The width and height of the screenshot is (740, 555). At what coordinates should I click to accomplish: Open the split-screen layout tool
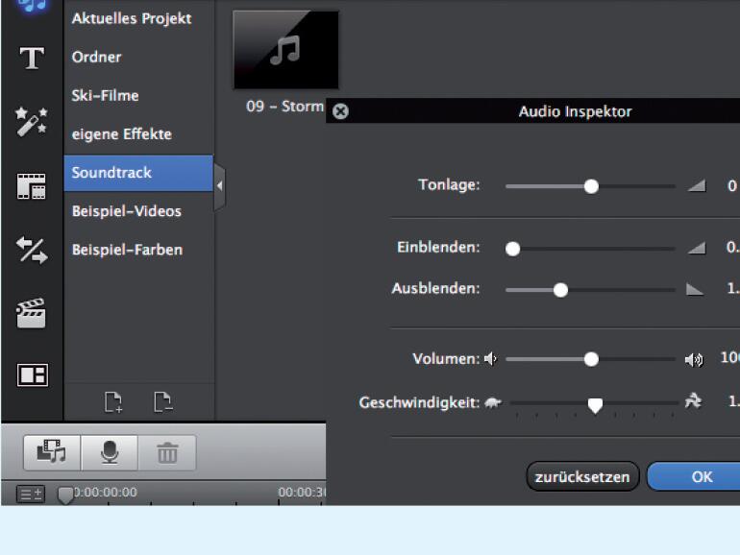[32, 374]
